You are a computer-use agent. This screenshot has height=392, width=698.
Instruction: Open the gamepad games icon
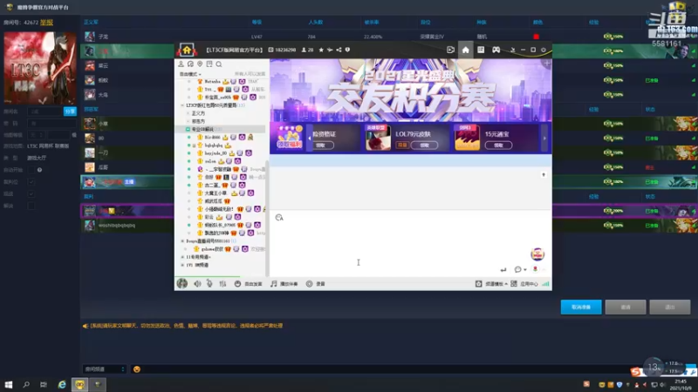coord(496,50)
